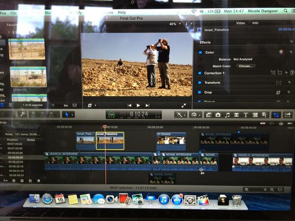295x221 pixels.
Task: Open clip appearance options in timeline
Action: coord(280,190)
